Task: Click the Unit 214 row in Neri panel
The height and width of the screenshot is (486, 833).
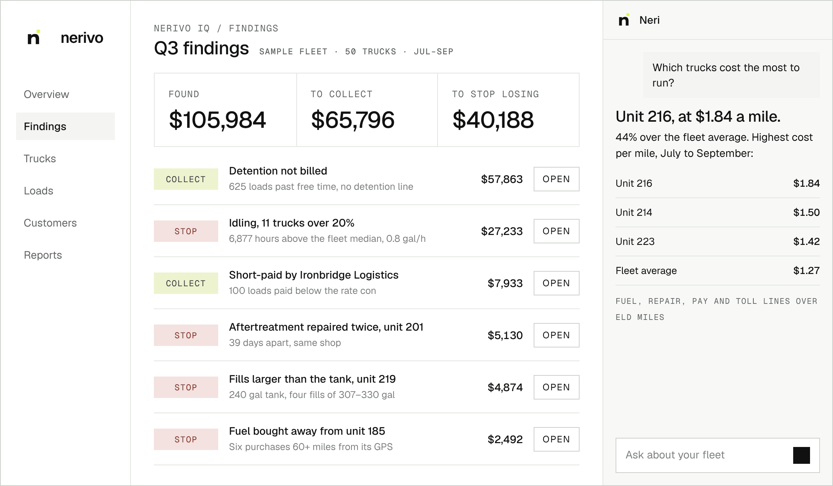Action: click(x=717, y=212)
